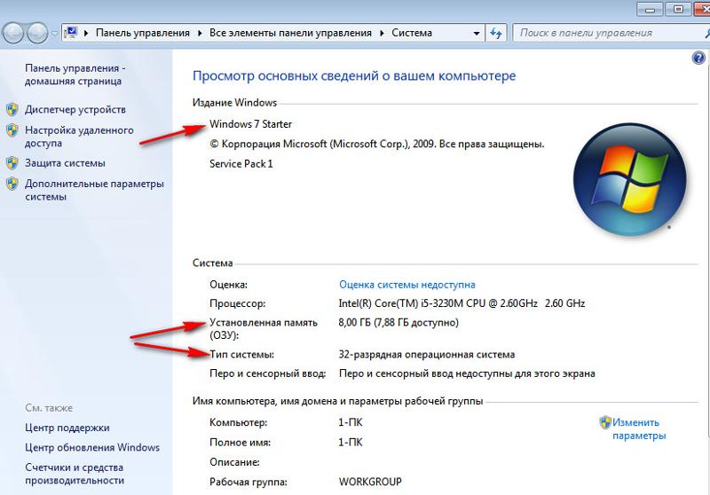
Task: Click the refresh icon beside address bar
Action: pyautogui.click(x=496, y=33)
